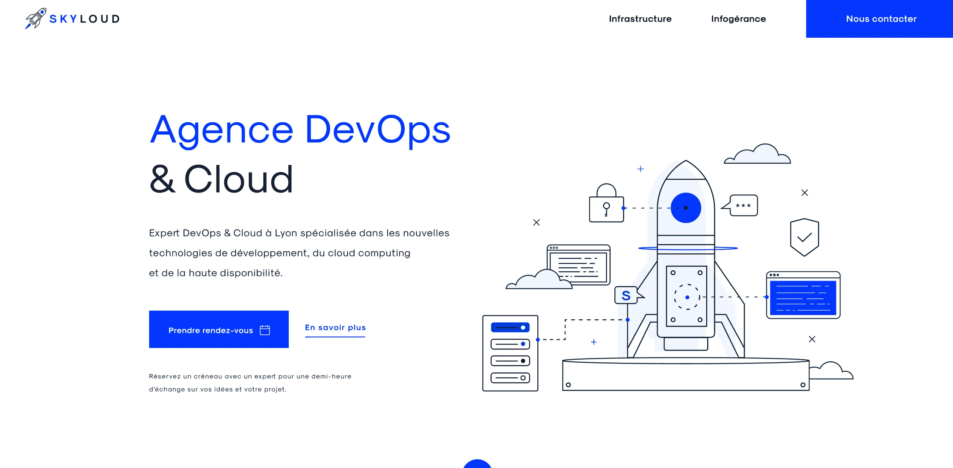Click the blue circle at the page bottom
The image size is (953, 468).
477,464
